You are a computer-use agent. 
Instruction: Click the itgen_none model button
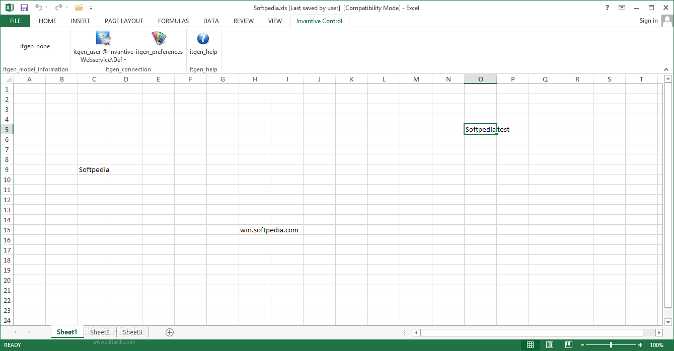35,46
